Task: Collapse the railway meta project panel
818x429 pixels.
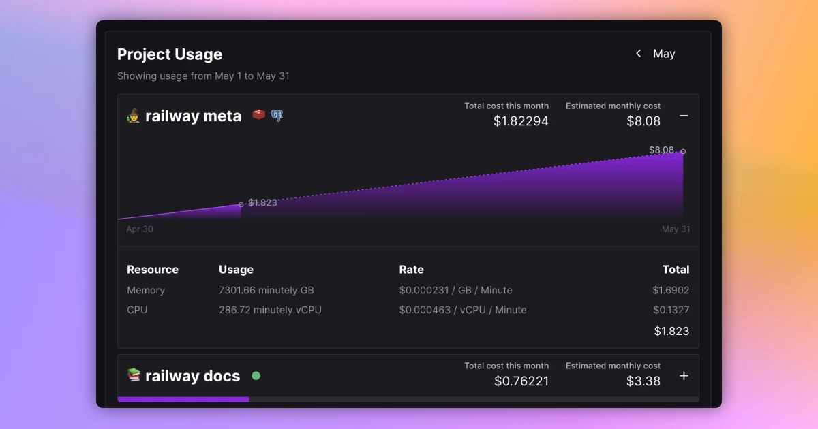Action: [684, 116]
